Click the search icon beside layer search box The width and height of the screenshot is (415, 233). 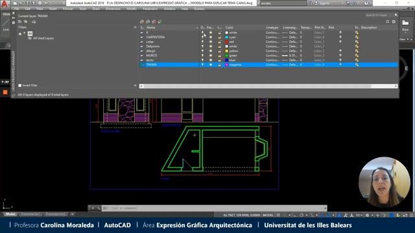coord(396,15)
